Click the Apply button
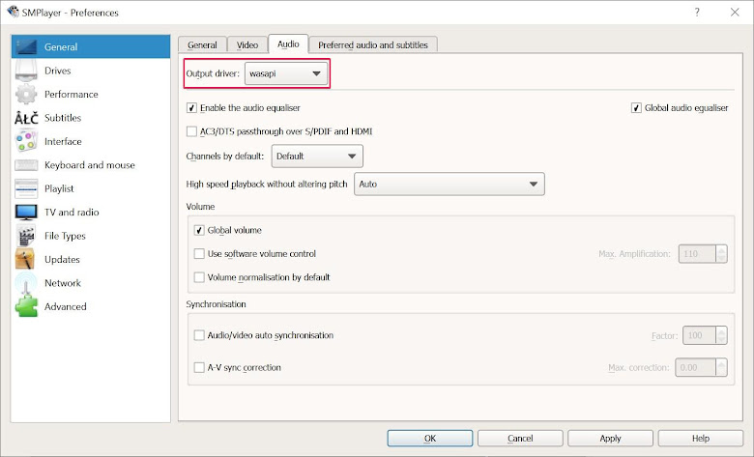 pos(610,439)
